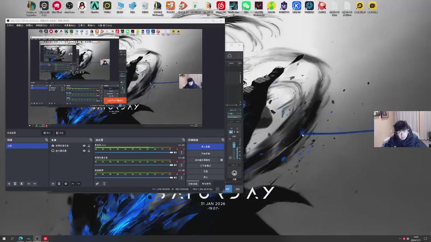Open the 工具(T) Tools menu in OBS

click(x=82, y=25)
